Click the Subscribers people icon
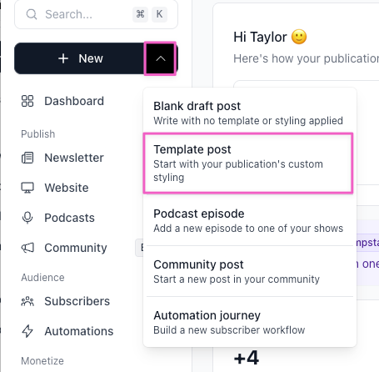The image size is (379, 372). click(27, 301)
